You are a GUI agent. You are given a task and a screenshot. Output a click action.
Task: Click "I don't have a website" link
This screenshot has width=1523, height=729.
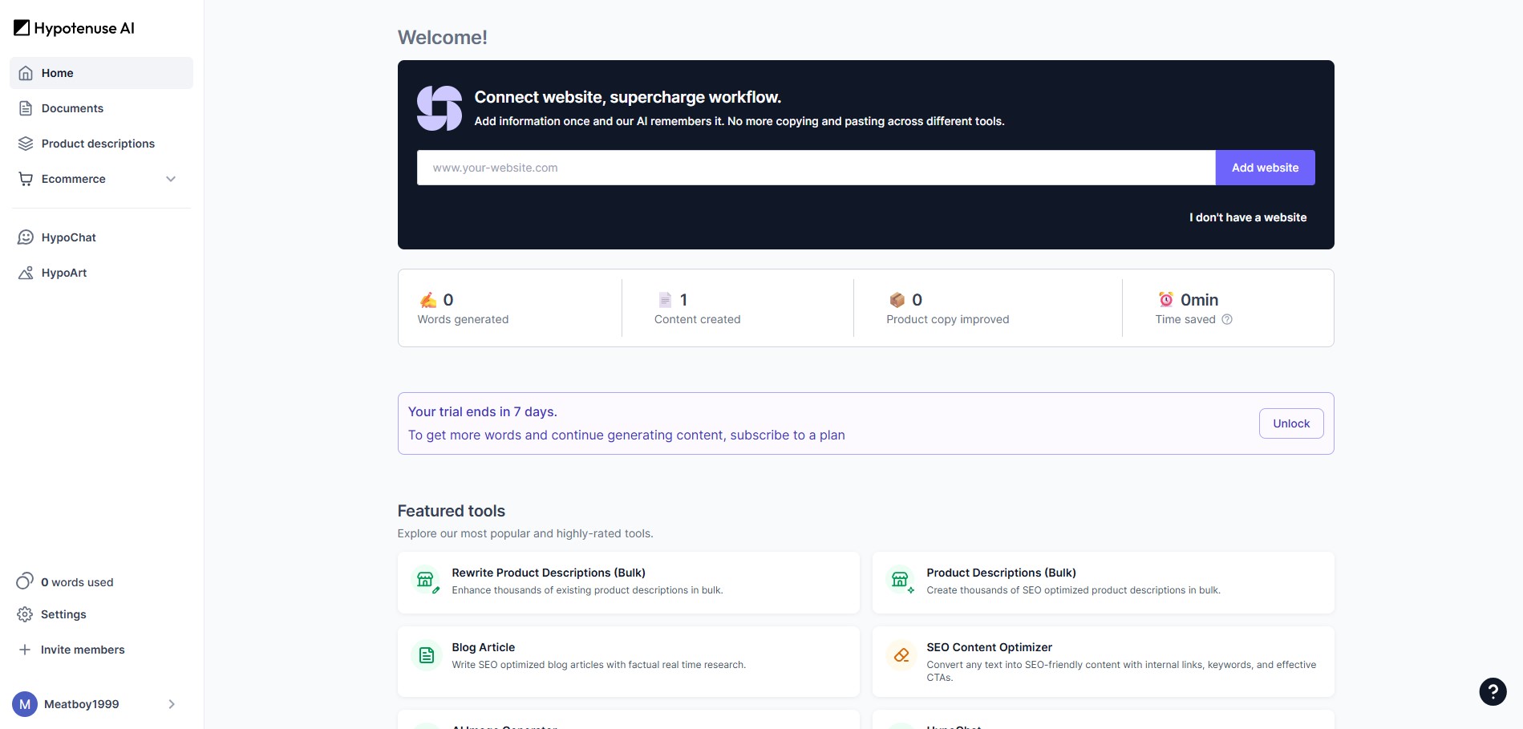point(1247,217)
